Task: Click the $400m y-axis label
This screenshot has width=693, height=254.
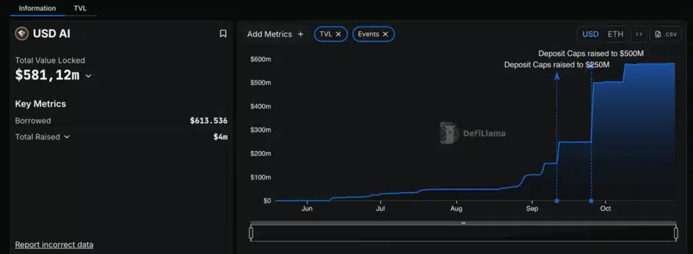Action: [261, 106]
